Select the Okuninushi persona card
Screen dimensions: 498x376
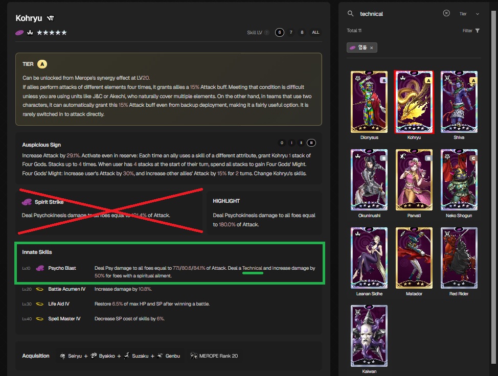(x=369, y=180)
